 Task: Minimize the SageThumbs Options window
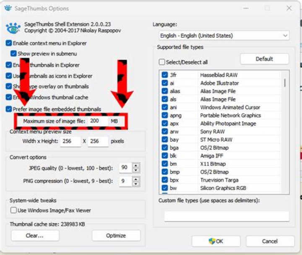coord(246,8)
